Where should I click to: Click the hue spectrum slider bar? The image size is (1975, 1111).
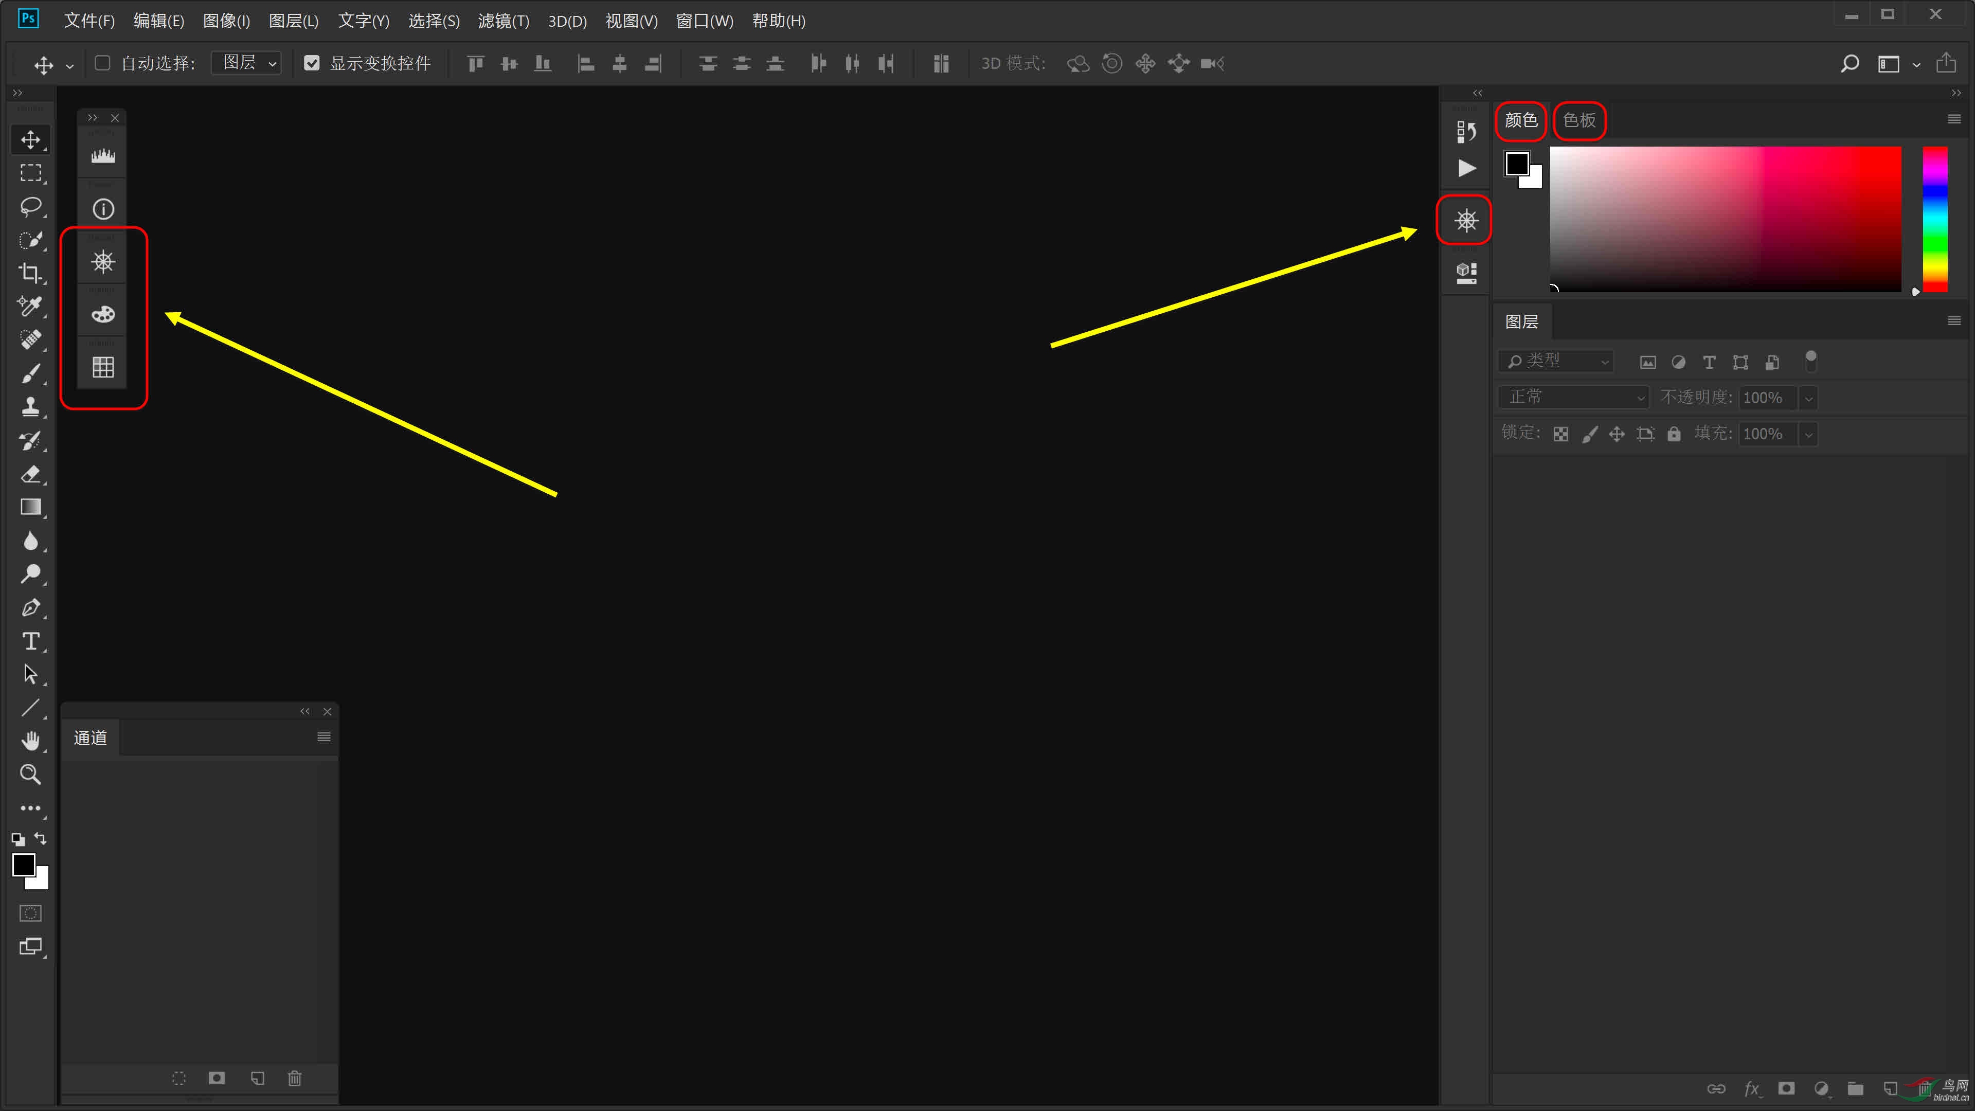tap(1934, 219)
